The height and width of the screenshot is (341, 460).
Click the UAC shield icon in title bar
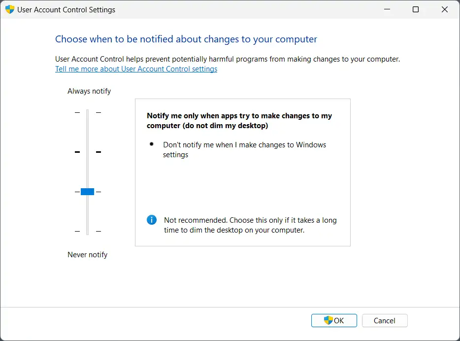pos(10,9)
